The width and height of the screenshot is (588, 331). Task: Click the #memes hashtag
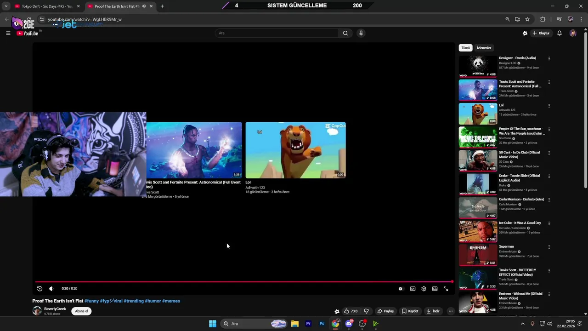click(x=171, y=301)
